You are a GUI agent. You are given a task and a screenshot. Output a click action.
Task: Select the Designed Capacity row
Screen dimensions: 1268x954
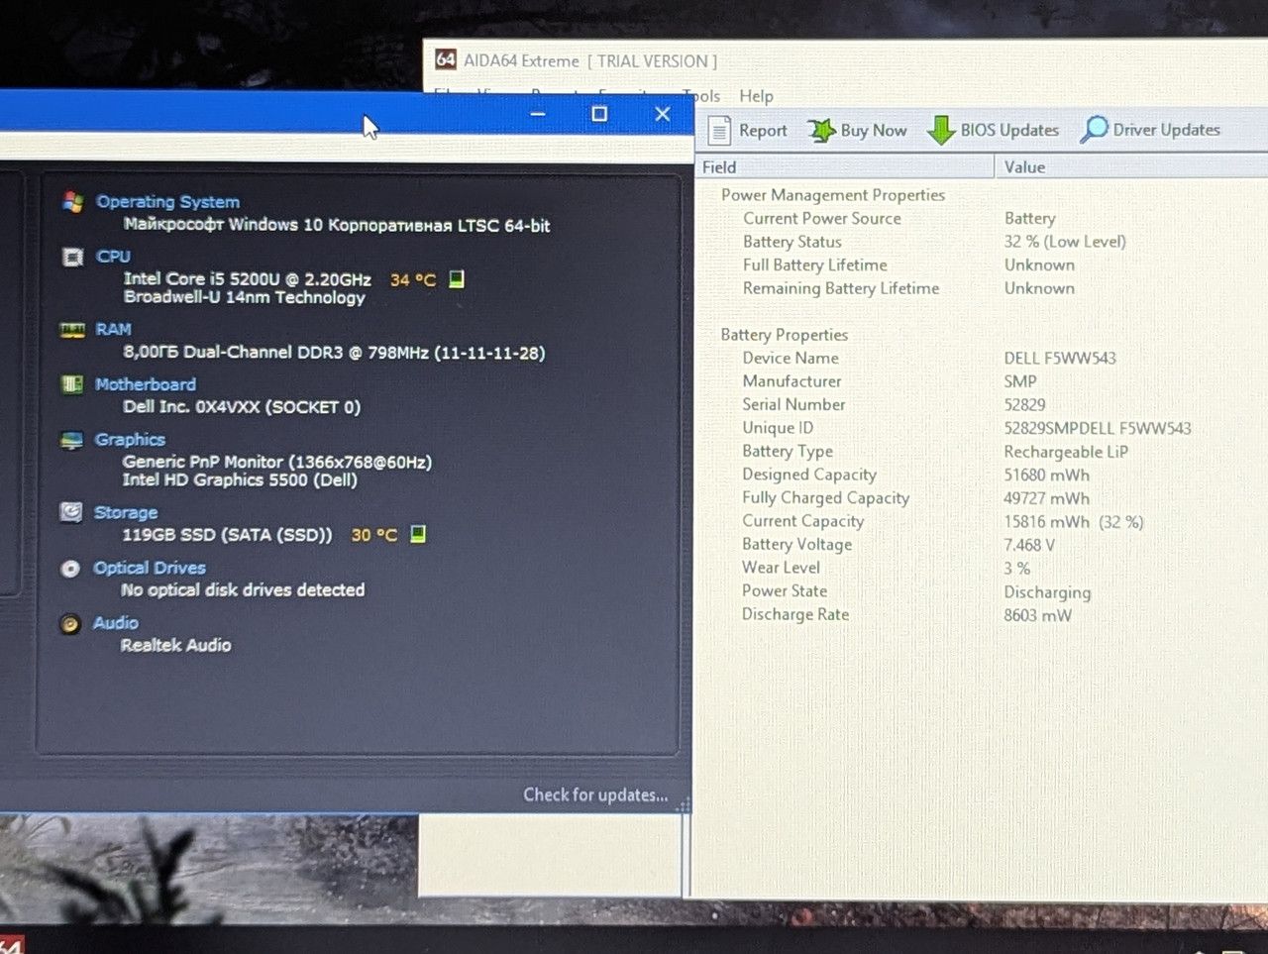tap(981, 475)
